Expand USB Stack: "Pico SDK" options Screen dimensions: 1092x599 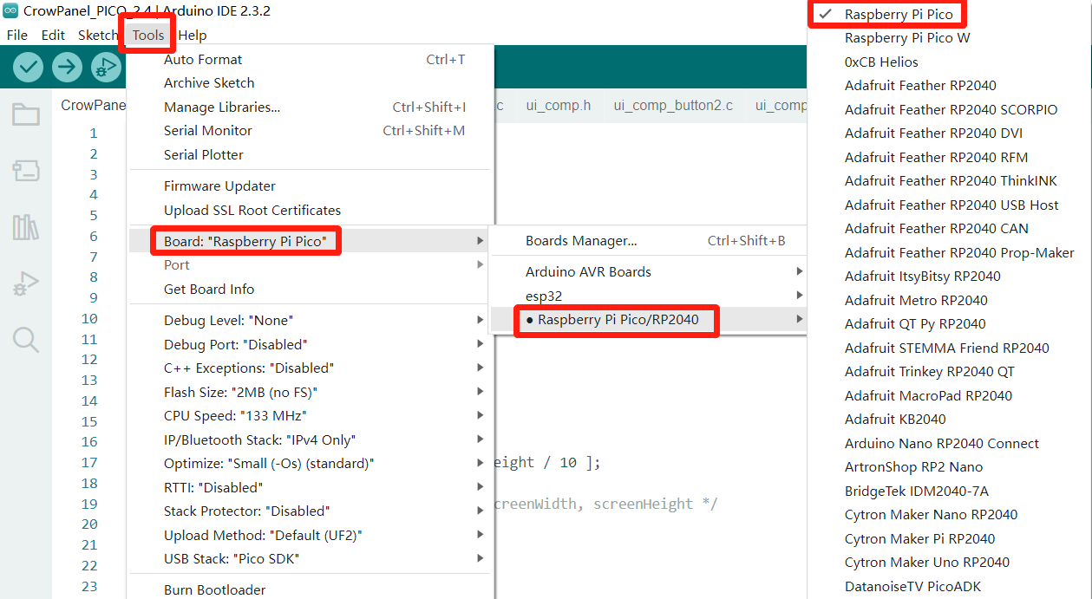click(x=311, y=559)
